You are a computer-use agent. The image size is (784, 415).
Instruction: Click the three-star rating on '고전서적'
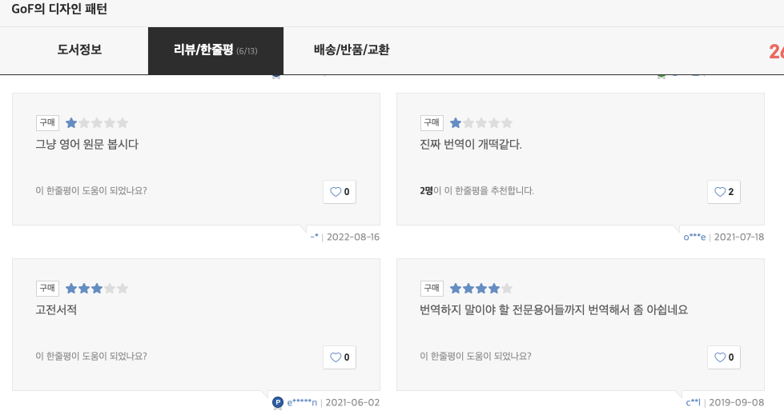coord(97,288)
